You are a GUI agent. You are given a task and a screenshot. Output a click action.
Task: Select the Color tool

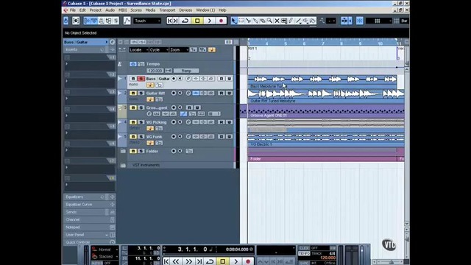[x=313, y=21]
